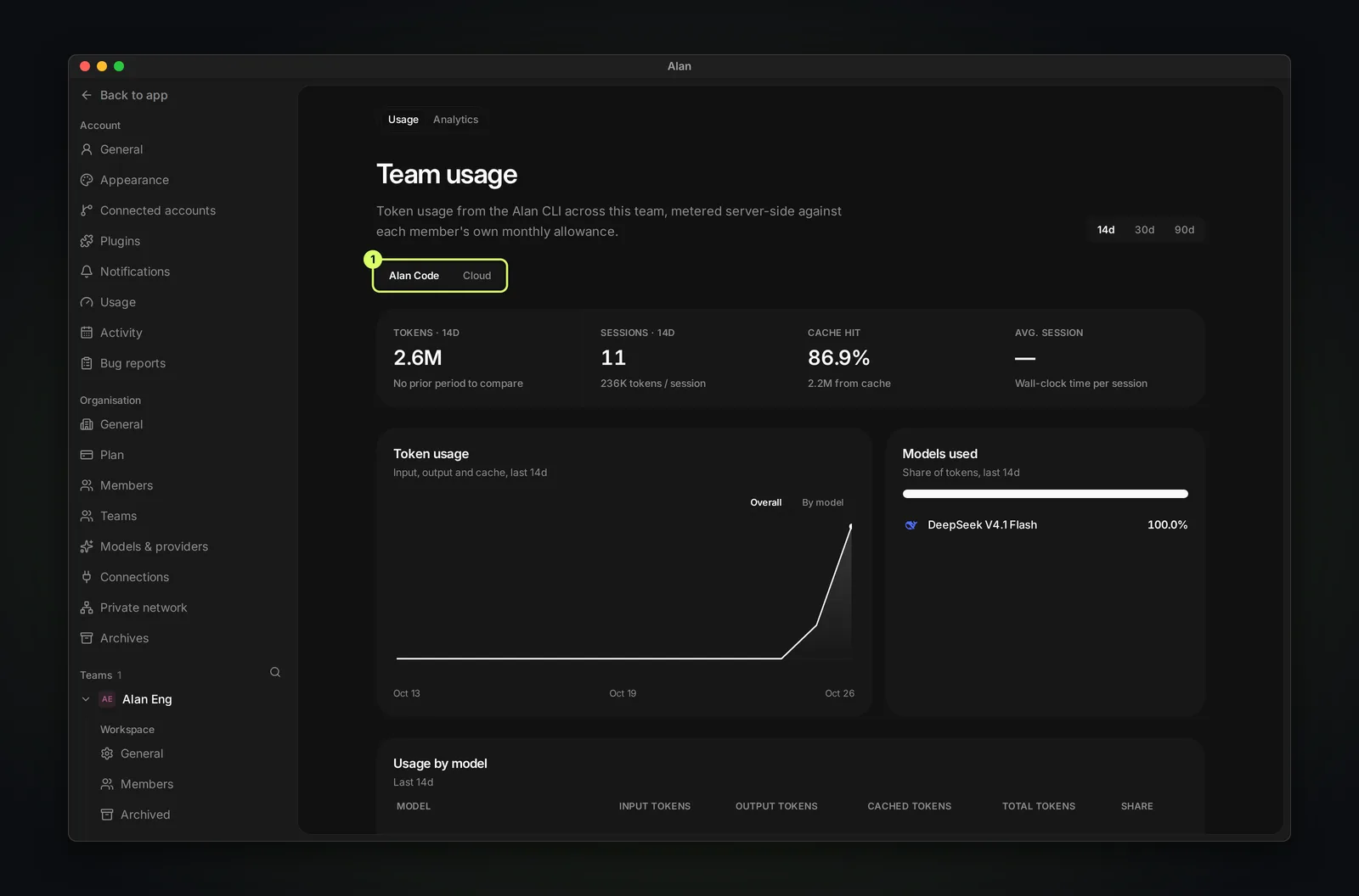Click the Teams search magnifier icon

[x=275, y=672]
